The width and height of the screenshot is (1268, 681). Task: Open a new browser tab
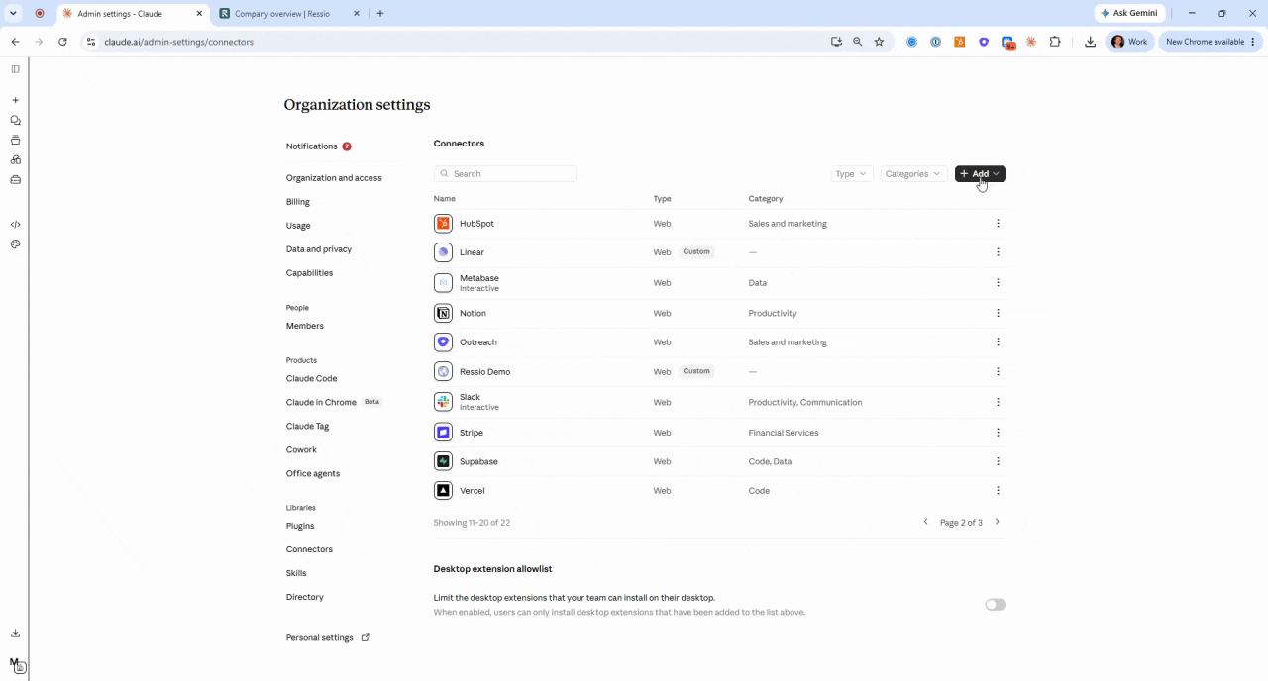(380, 14)
